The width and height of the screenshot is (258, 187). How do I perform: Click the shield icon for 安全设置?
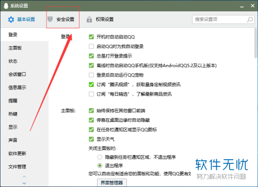click(x=50, y=19)
